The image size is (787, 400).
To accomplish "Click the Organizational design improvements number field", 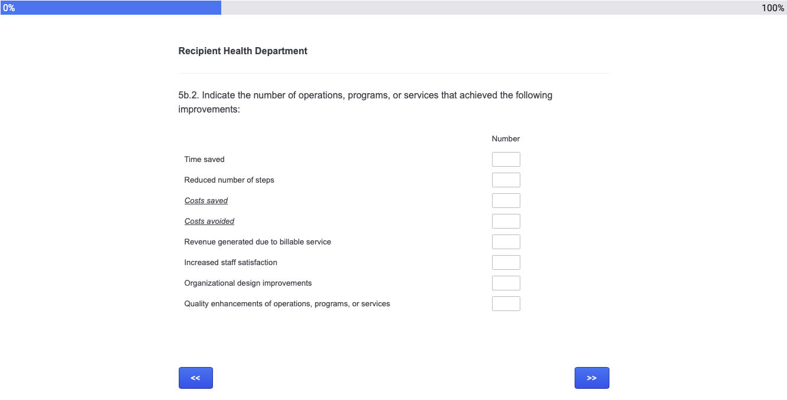I will (x=506, y=283).
